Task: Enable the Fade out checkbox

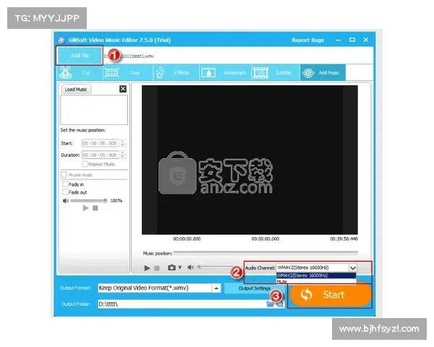Action: [x=65, y=192]
